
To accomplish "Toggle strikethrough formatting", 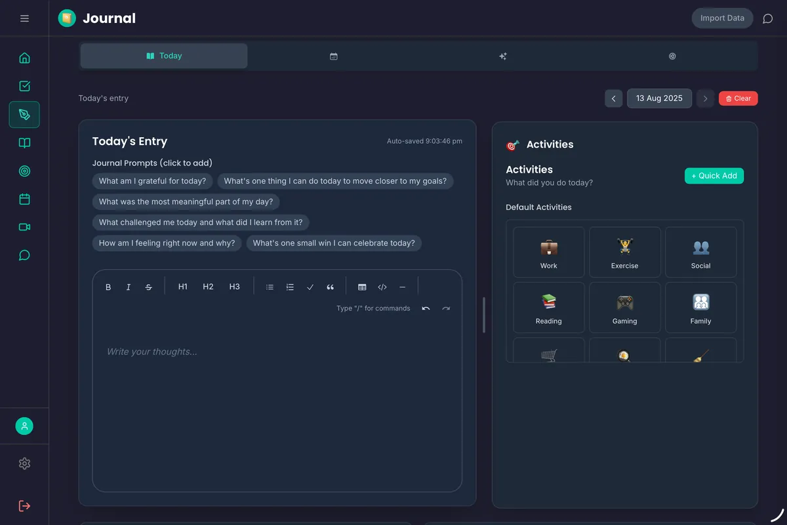I will (149, 287).
